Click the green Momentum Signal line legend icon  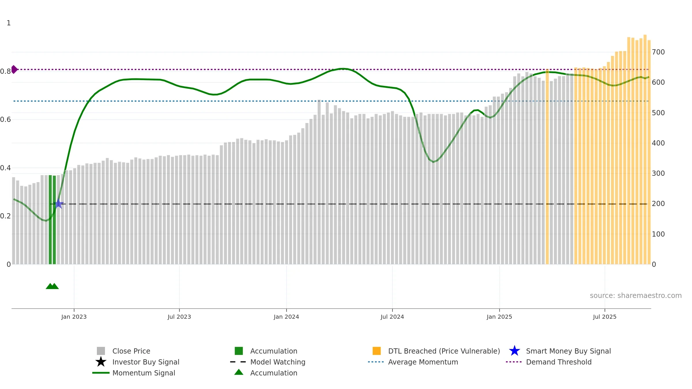101,373
